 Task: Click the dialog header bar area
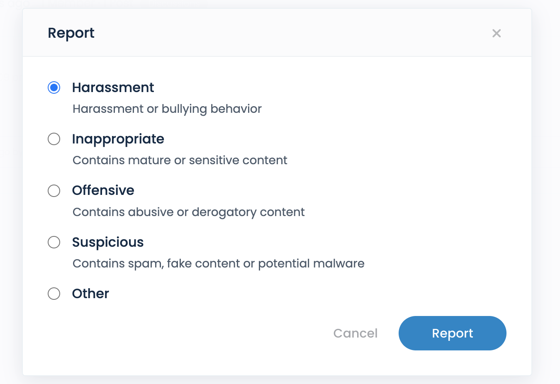click(277, 33)
